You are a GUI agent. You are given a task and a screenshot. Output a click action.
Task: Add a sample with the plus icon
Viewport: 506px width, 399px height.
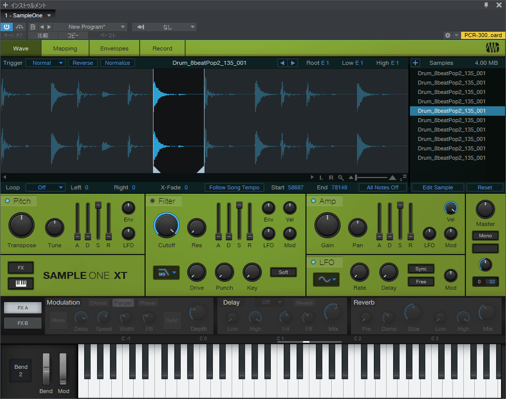(415, 63)
